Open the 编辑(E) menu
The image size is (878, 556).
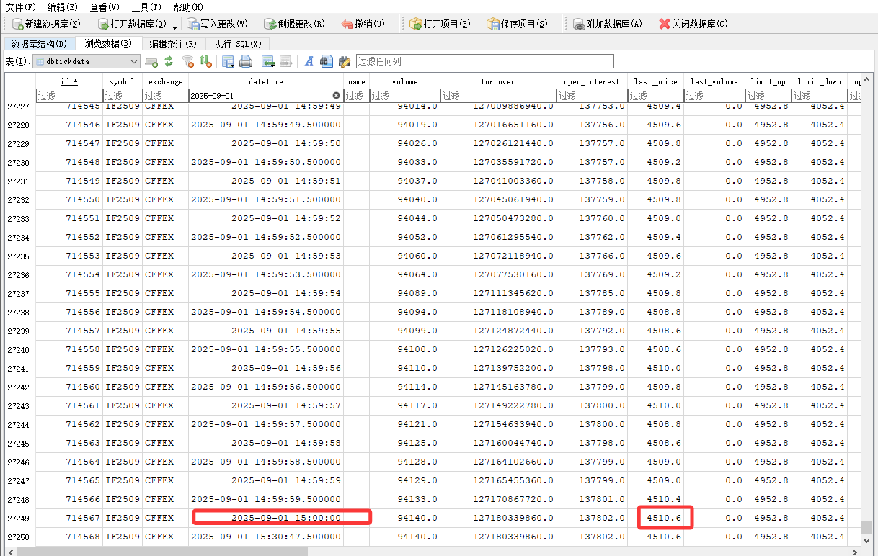tap(63, 6)
